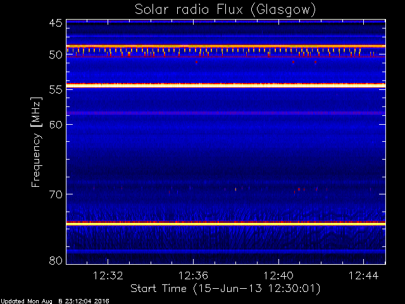The image size is (405, 304).
Task: Click the "Frequency [MHz]" vertical axis label
Action: (x=36, y=142)
